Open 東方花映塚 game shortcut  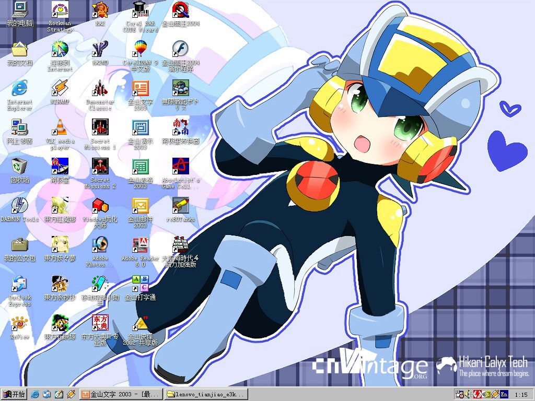(x=60, y=327)
